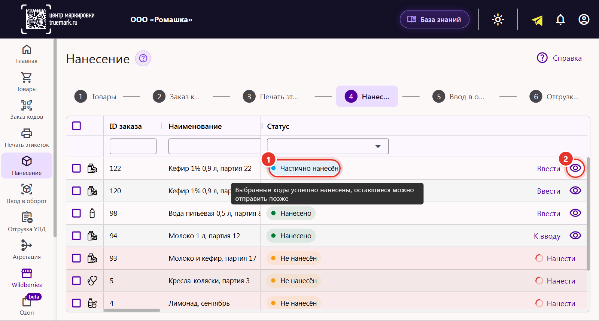The width and height of the screenshot is (599, 321).
Task: Click the table horizontal scrollbar
Action: 132,310
